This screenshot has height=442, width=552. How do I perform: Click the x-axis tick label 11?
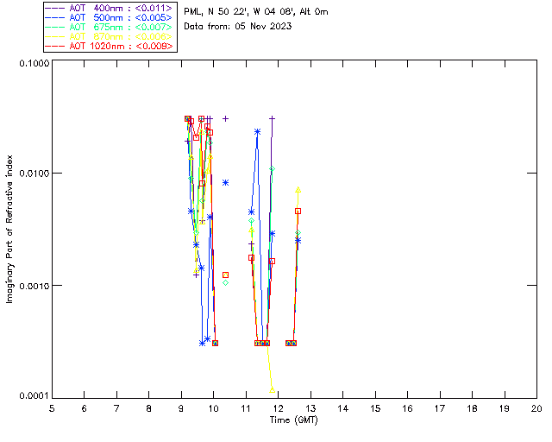pos(246,408)
